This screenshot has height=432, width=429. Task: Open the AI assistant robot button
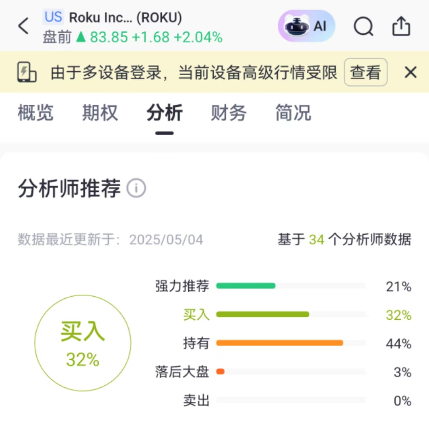click(x=306, y=26)
